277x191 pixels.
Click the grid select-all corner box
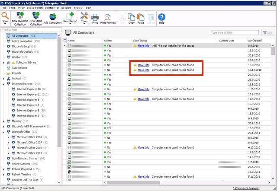pyautogui.click(x=64, y=41)
